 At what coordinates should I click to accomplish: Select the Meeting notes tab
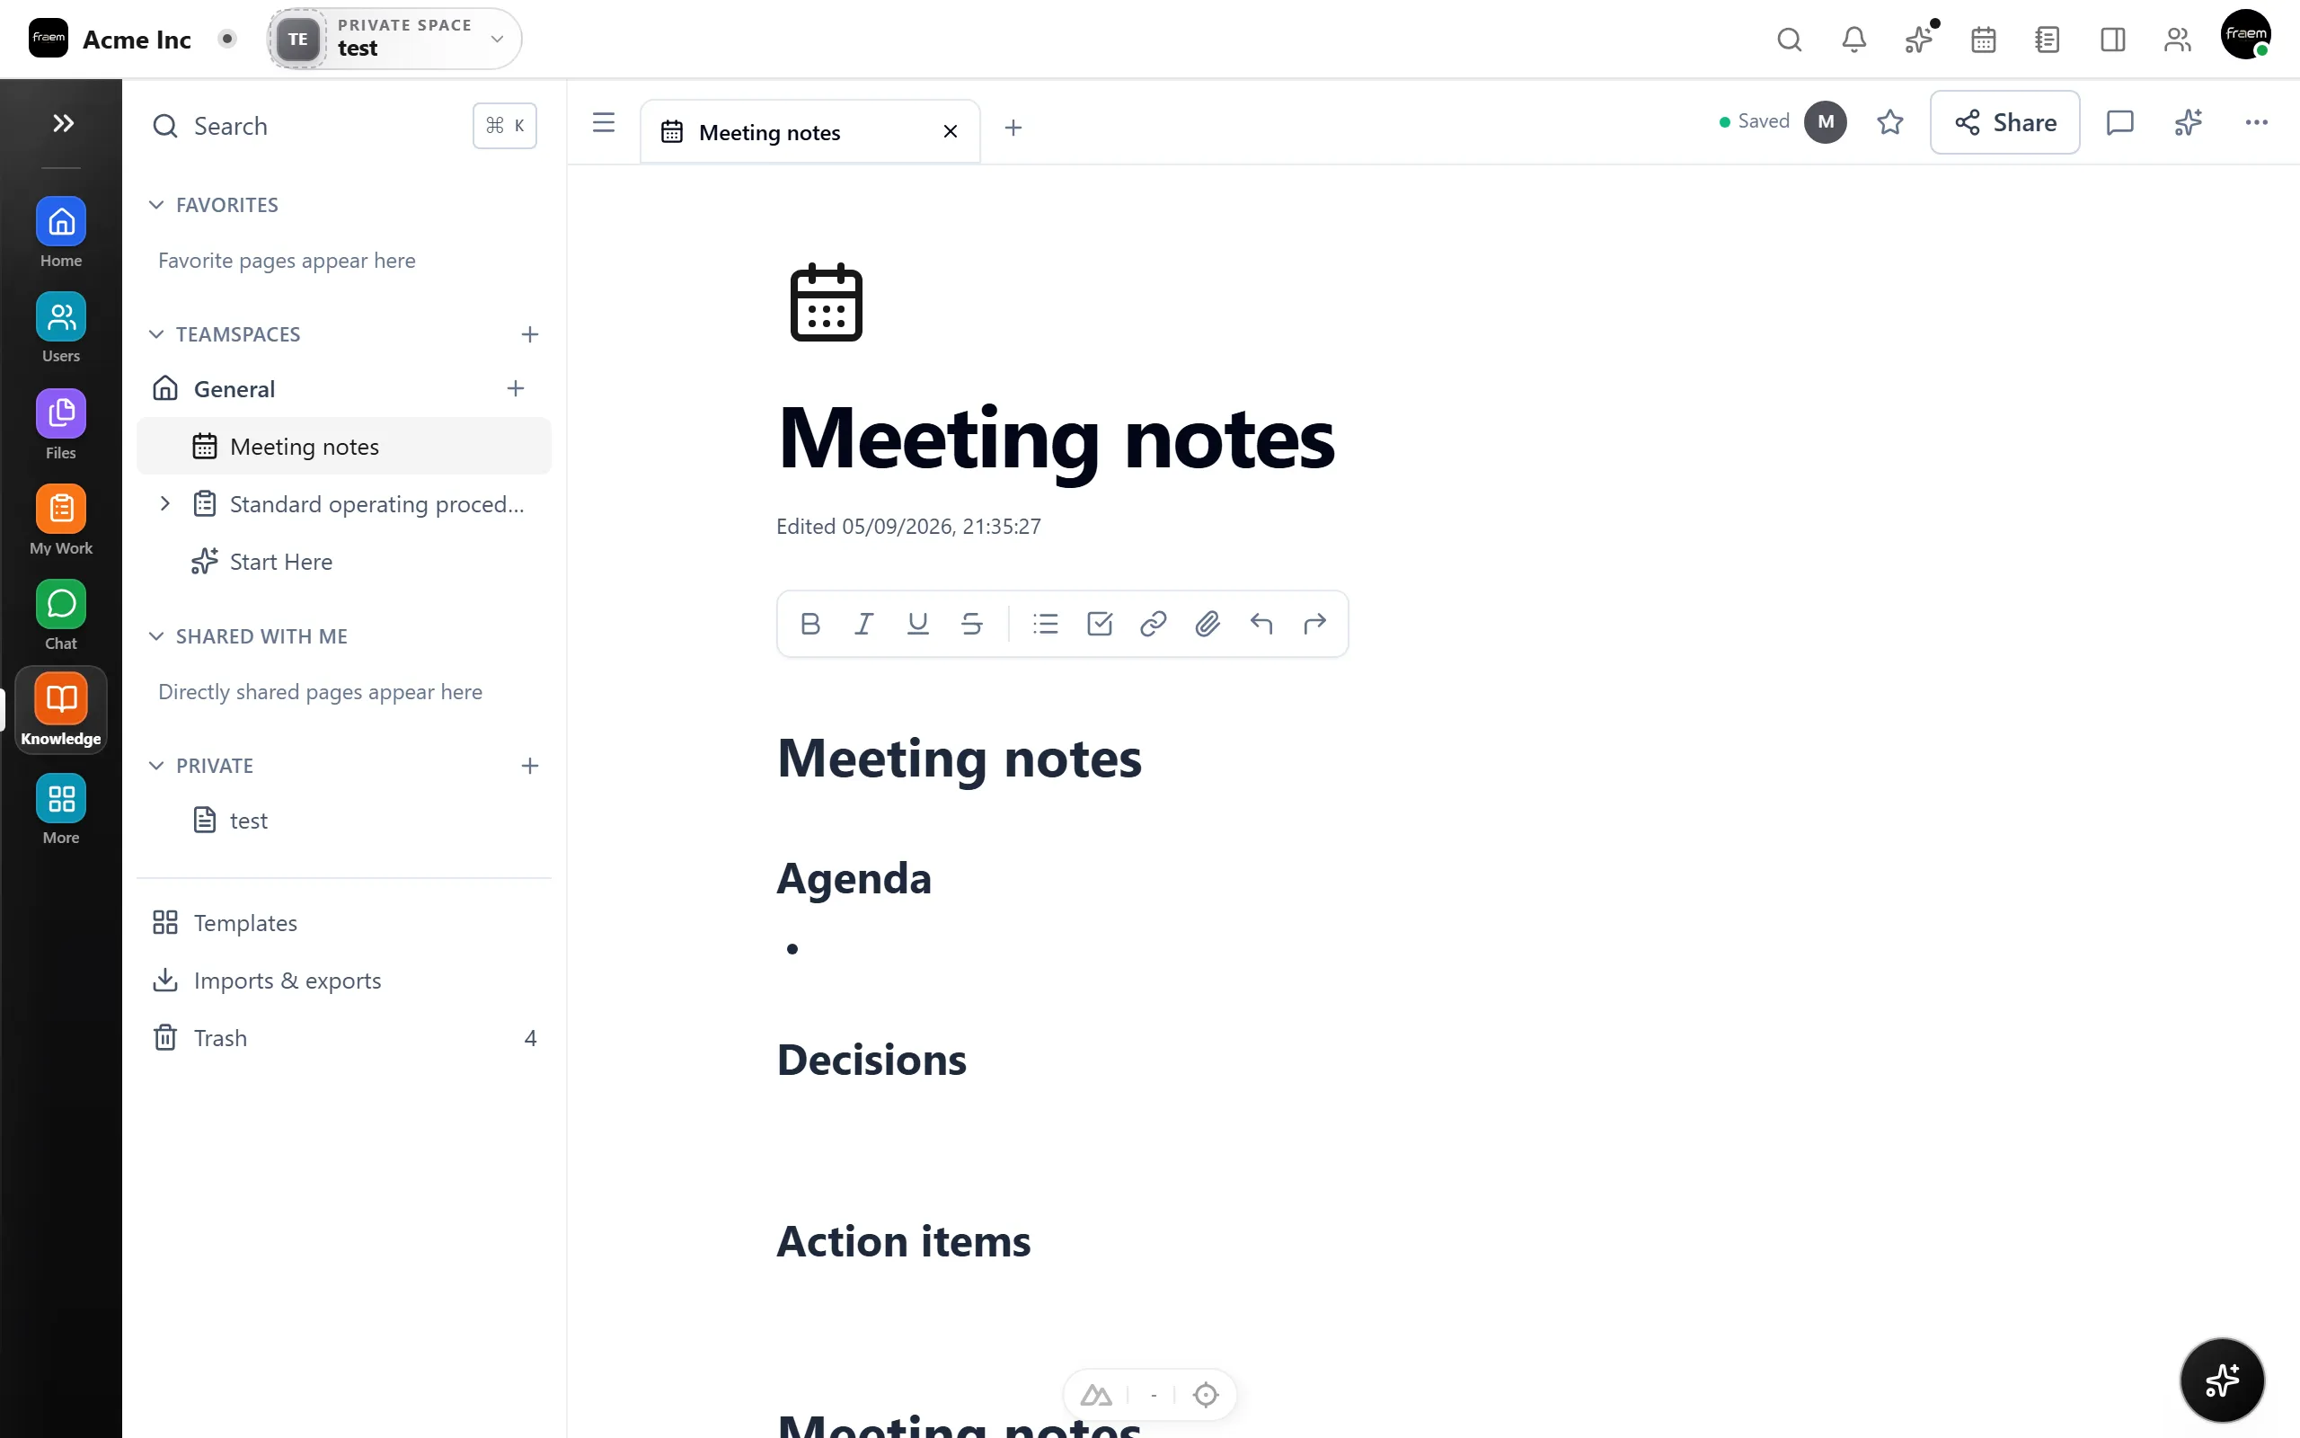tap(809, 131)
